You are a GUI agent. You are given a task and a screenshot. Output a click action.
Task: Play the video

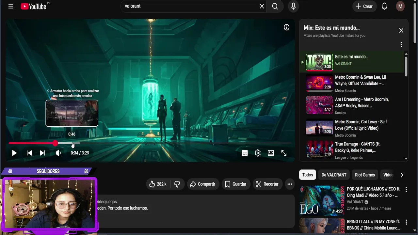click(14, 153)
